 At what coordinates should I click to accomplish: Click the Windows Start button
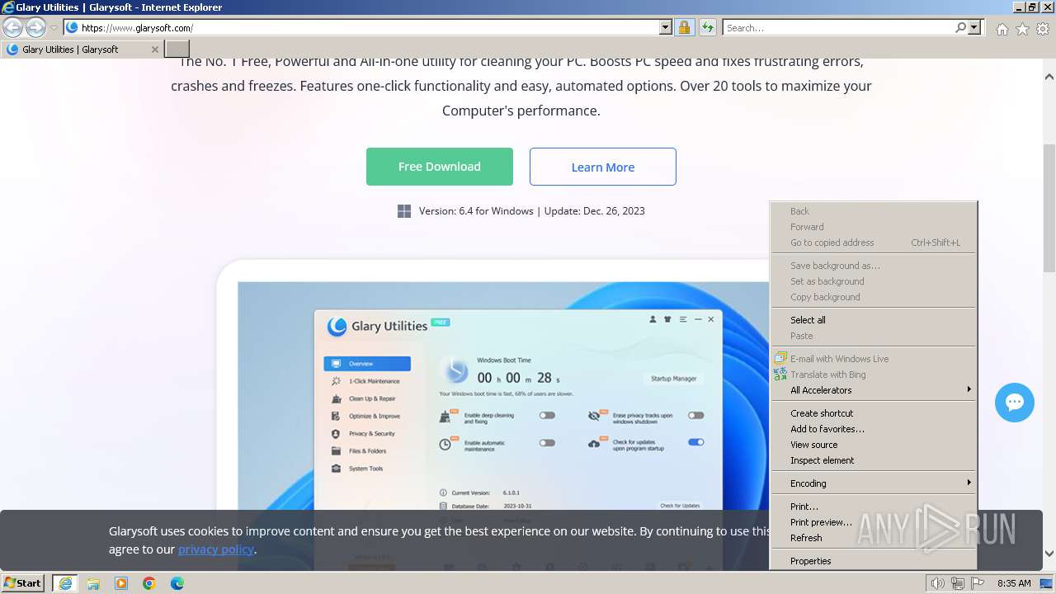[23, 582]
